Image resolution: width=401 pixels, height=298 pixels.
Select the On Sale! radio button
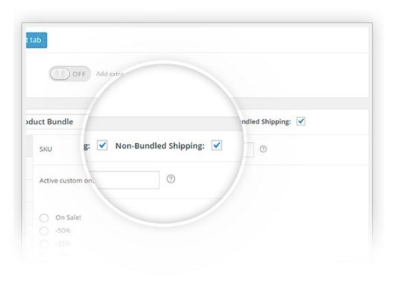44,217
